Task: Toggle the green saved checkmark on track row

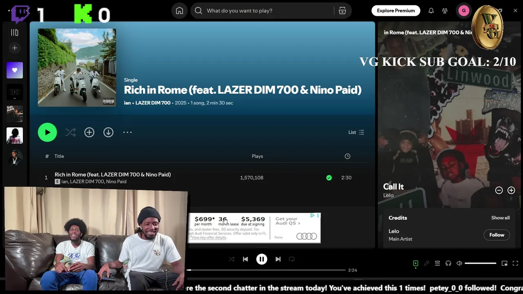Action: pos(329,178)
